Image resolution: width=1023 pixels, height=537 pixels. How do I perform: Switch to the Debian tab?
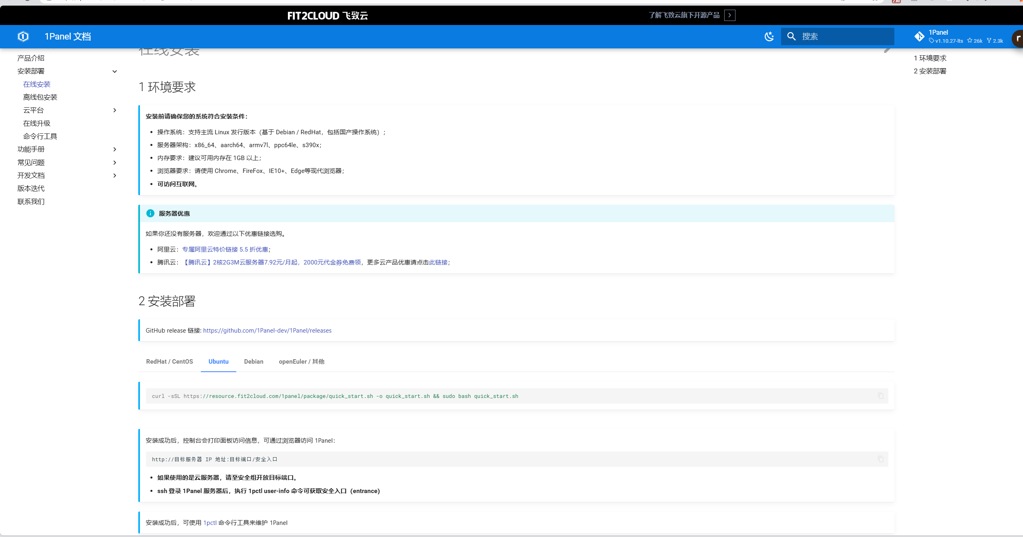pyautogui.click(x=254, y=362)
